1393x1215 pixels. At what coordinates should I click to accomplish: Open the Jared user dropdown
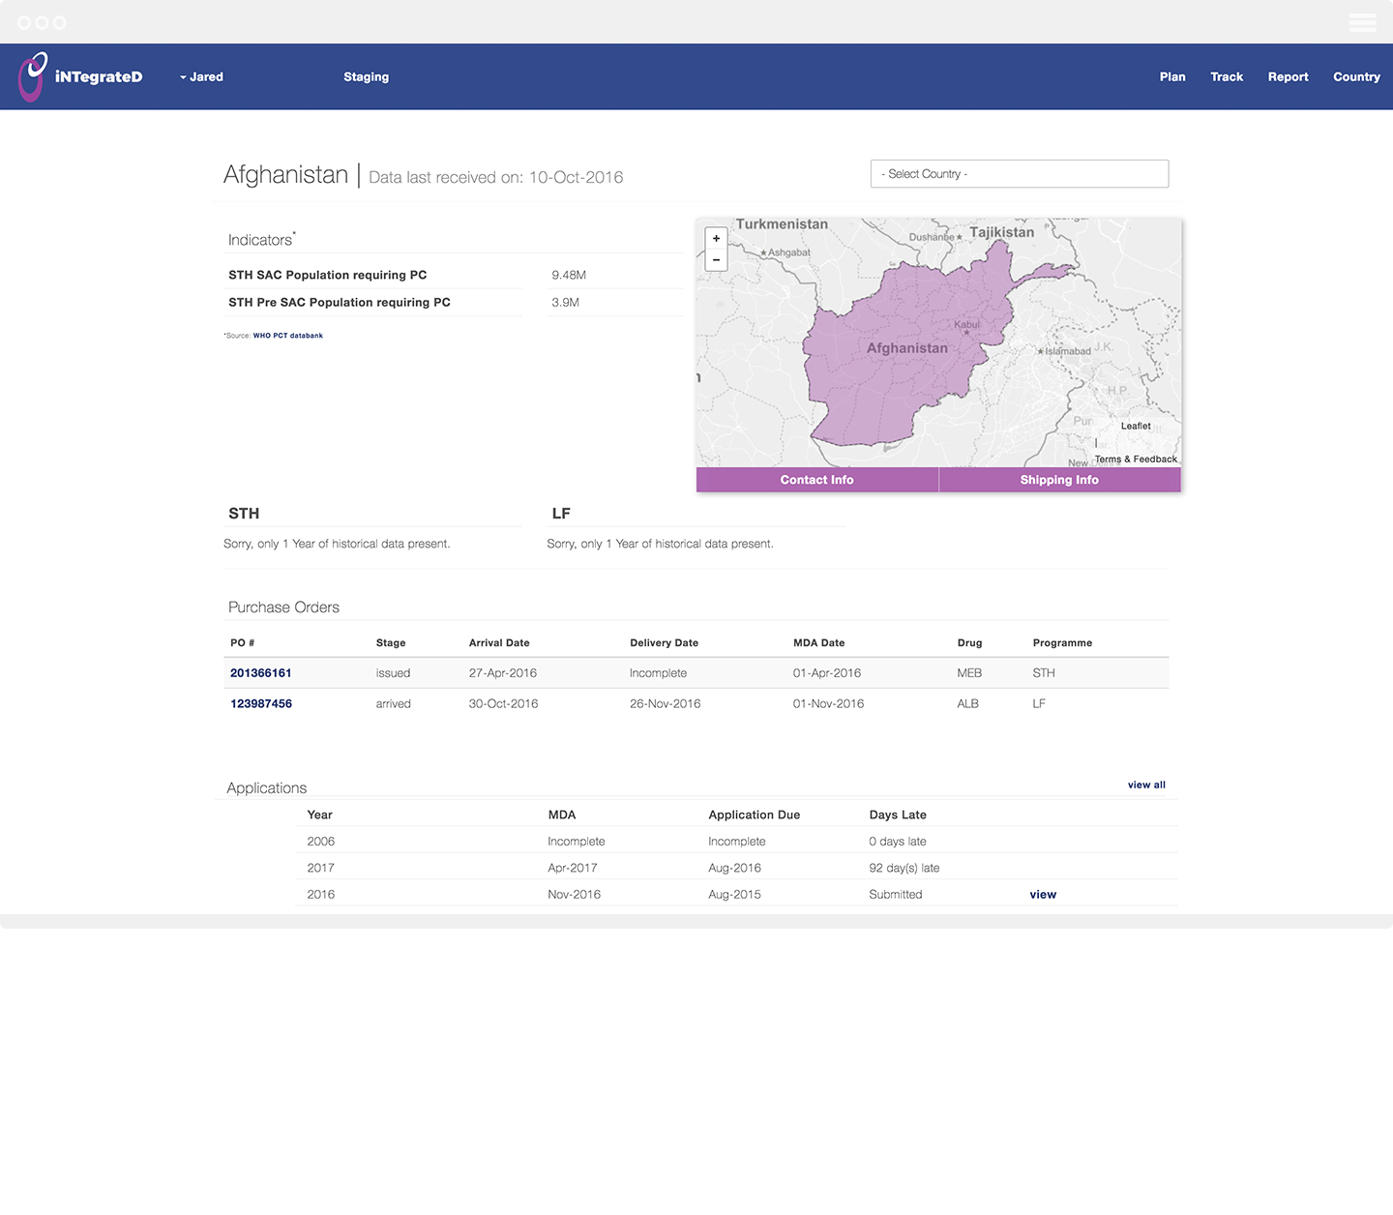tap(202, 77)
